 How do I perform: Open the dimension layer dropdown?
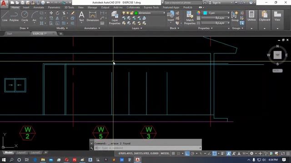click(x=164, y=13)
